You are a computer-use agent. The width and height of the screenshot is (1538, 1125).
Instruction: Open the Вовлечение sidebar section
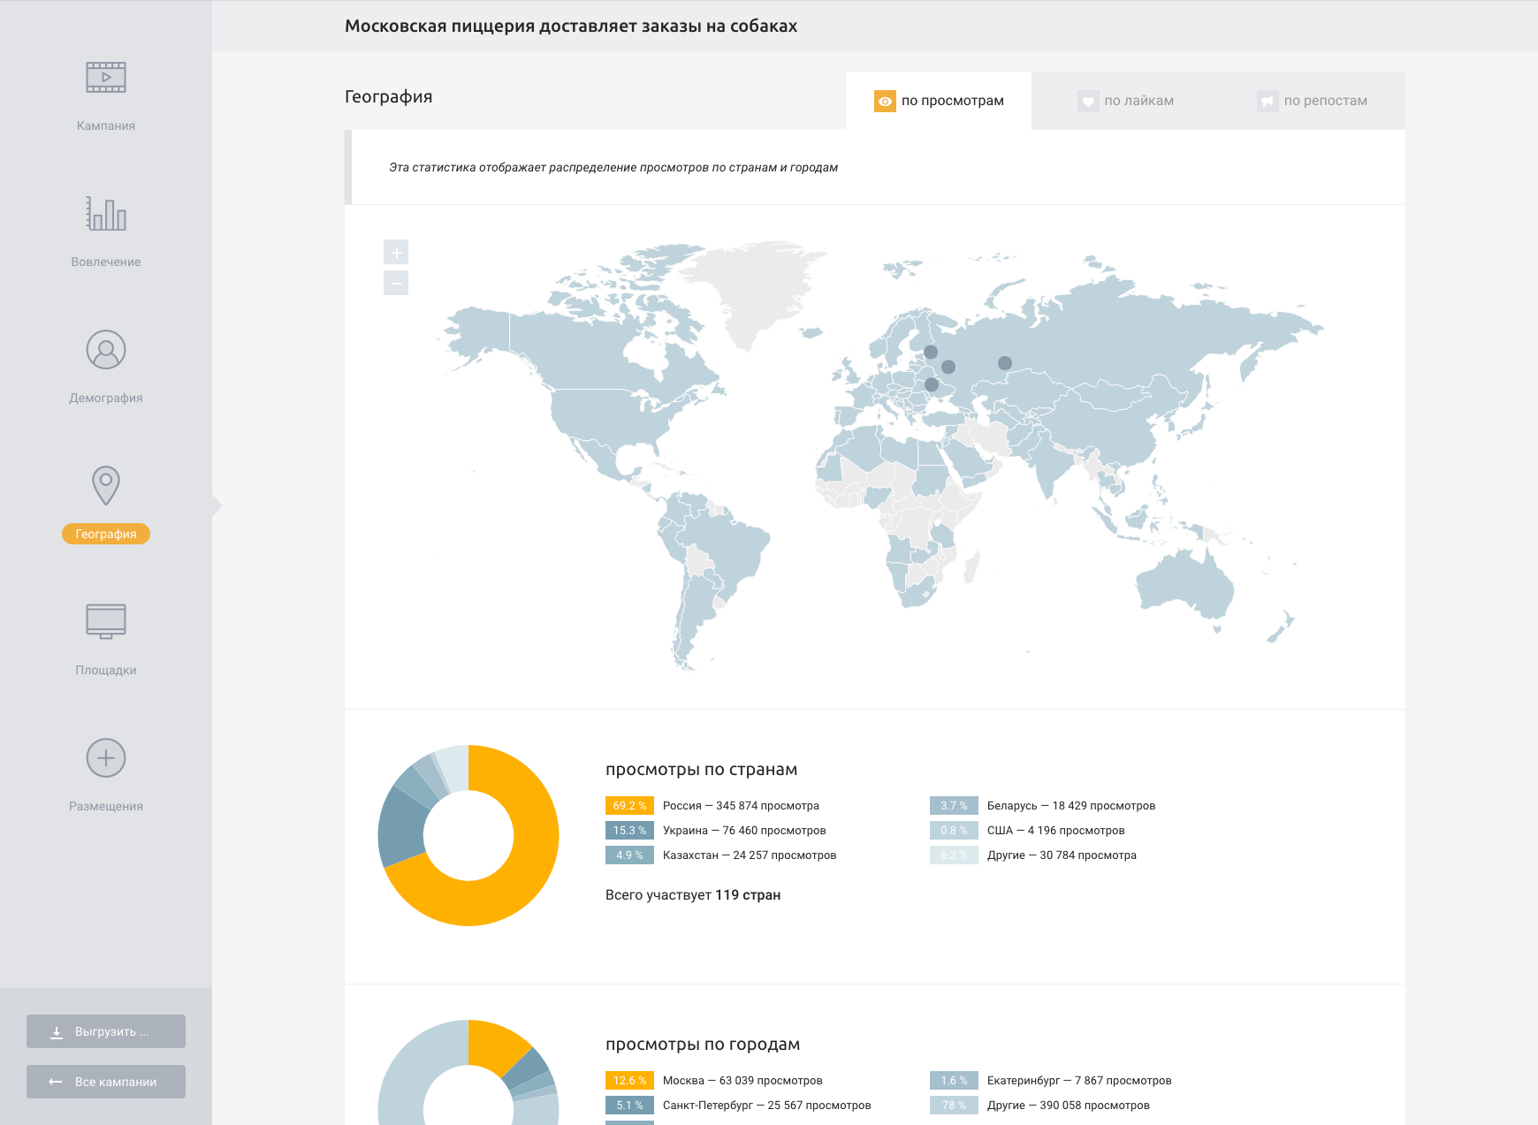pos(106,262)
